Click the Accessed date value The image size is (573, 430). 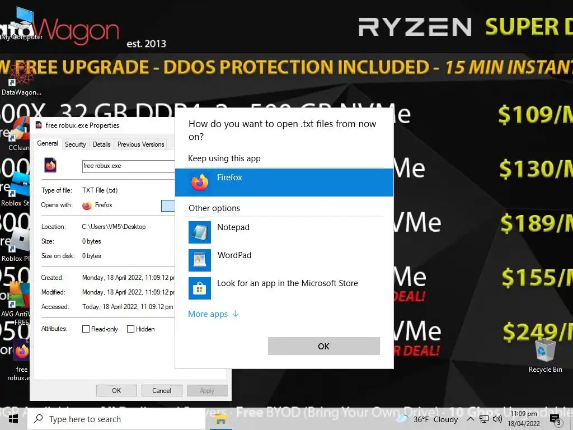(x=128, y=307)
